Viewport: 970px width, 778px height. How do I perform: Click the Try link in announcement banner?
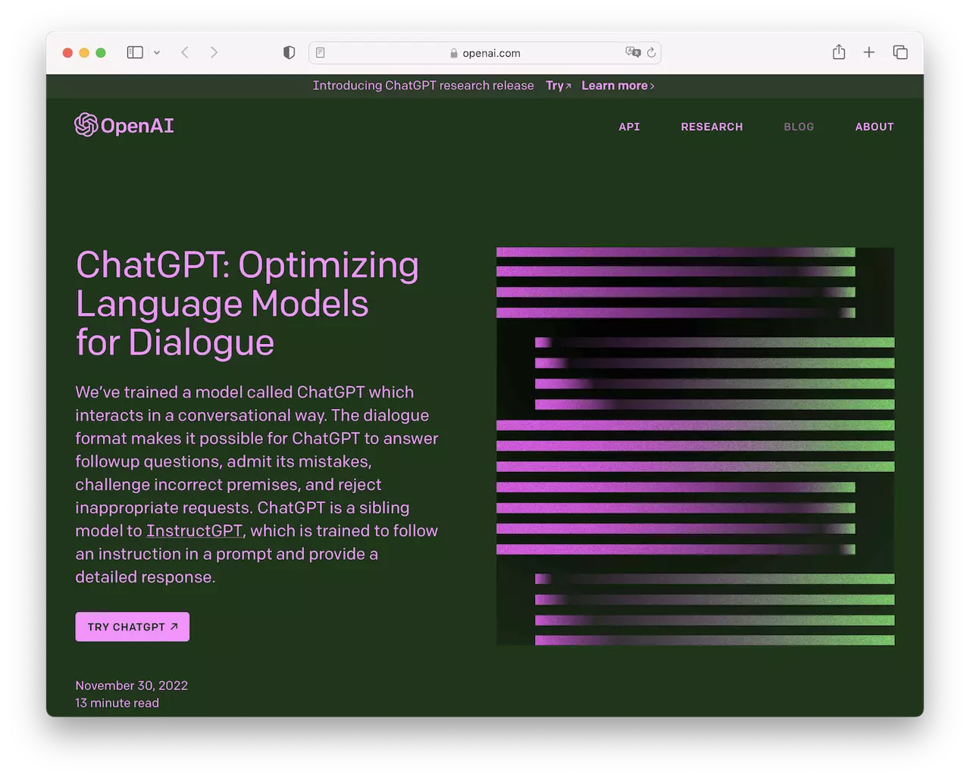(559, 86)
